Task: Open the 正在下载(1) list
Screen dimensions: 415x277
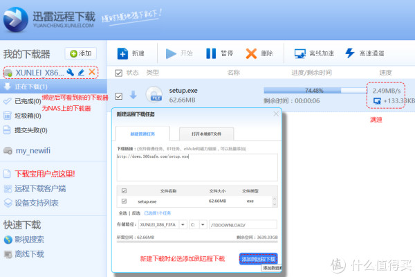Action: 53,87
